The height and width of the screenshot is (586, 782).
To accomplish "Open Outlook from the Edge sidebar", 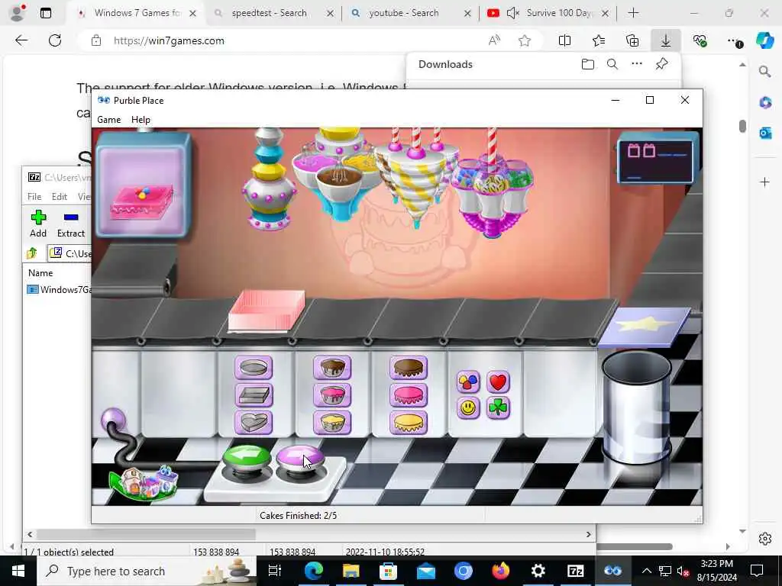I will coord(765,133).
